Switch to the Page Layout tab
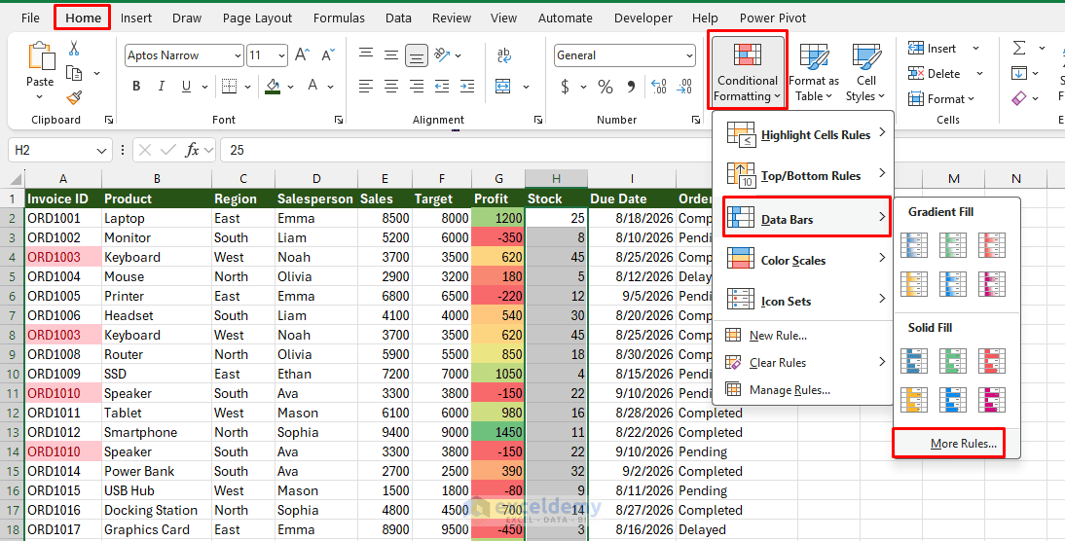1065x541 pixels. click(x=257, y=18)
